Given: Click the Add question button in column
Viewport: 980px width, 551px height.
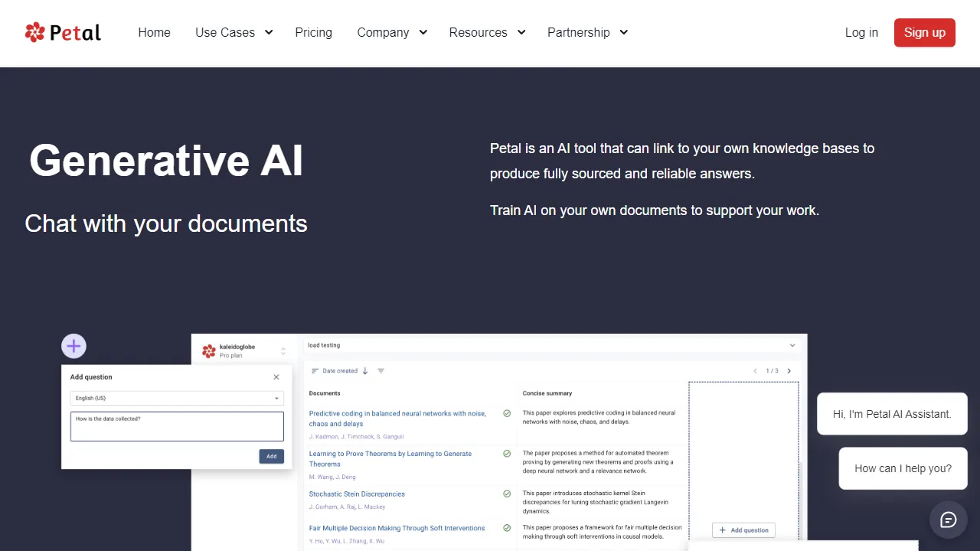Looking at the screenshot, I should [744, 530].
